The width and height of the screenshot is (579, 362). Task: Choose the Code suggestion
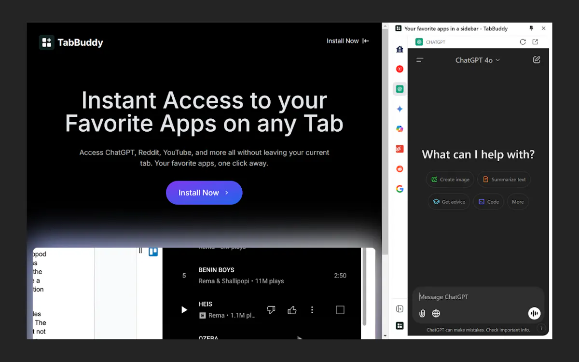489,202
